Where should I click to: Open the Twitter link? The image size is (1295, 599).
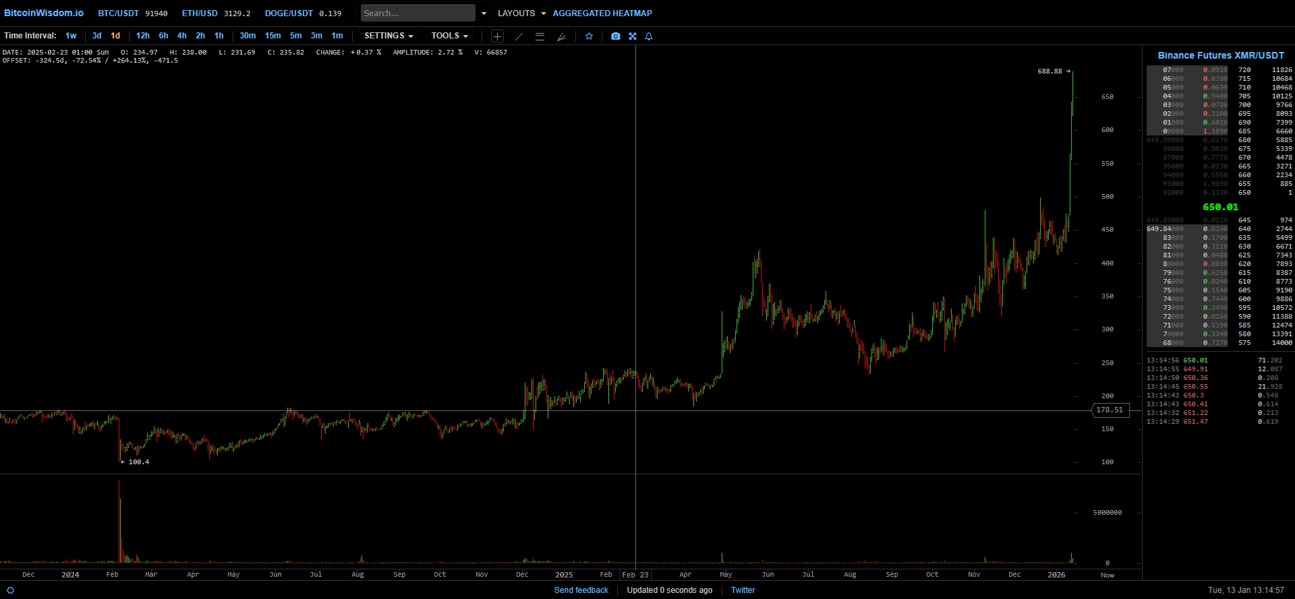pyautogui.click(x=743, y=590)
